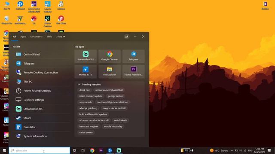
Task: Open the user account M avatar
Action: tap(127, 36)
